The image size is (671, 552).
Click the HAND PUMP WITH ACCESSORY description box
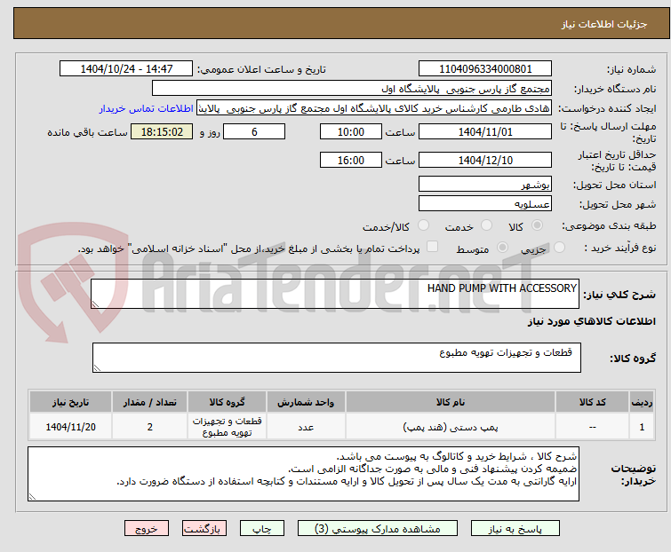click(335, 294)
